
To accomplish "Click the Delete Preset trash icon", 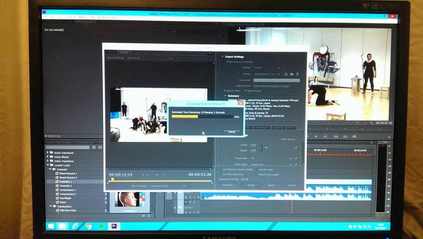I will coord(298,74).
